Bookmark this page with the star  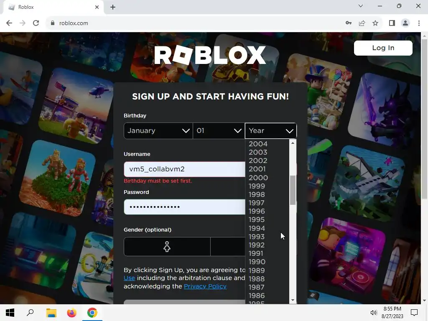pos(375,23)
